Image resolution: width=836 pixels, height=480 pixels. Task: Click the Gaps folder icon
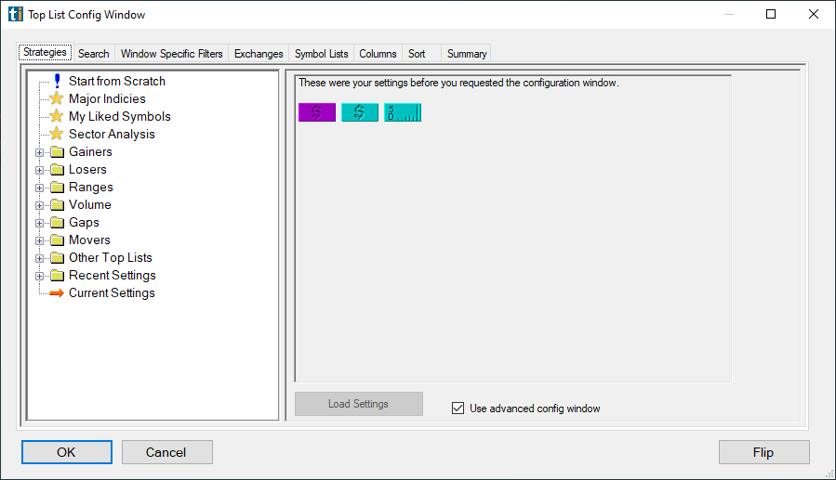click(57, 223)
